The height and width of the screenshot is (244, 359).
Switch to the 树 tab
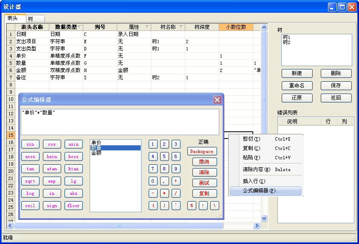[30, 19]
